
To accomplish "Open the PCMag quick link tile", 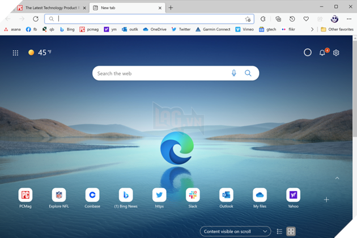I will click(x=25, y=198).
